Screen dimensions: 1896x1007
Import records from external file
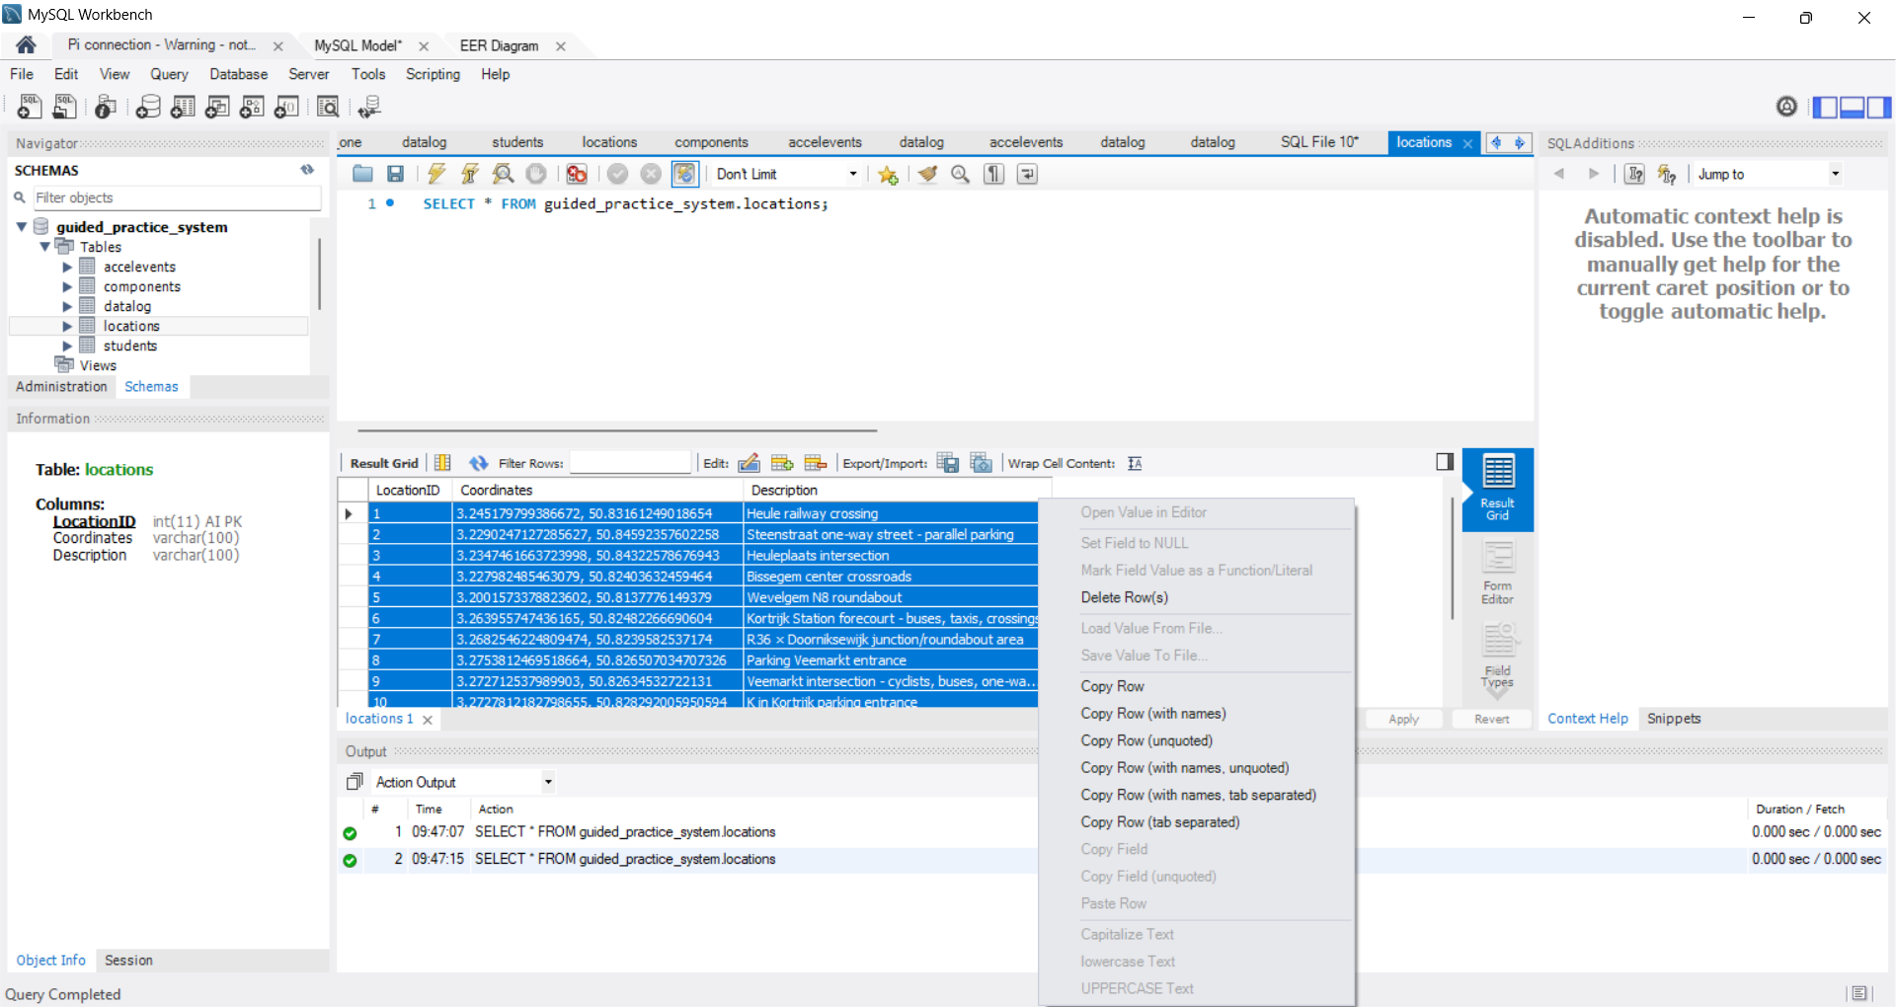click(x=981, y=463)
